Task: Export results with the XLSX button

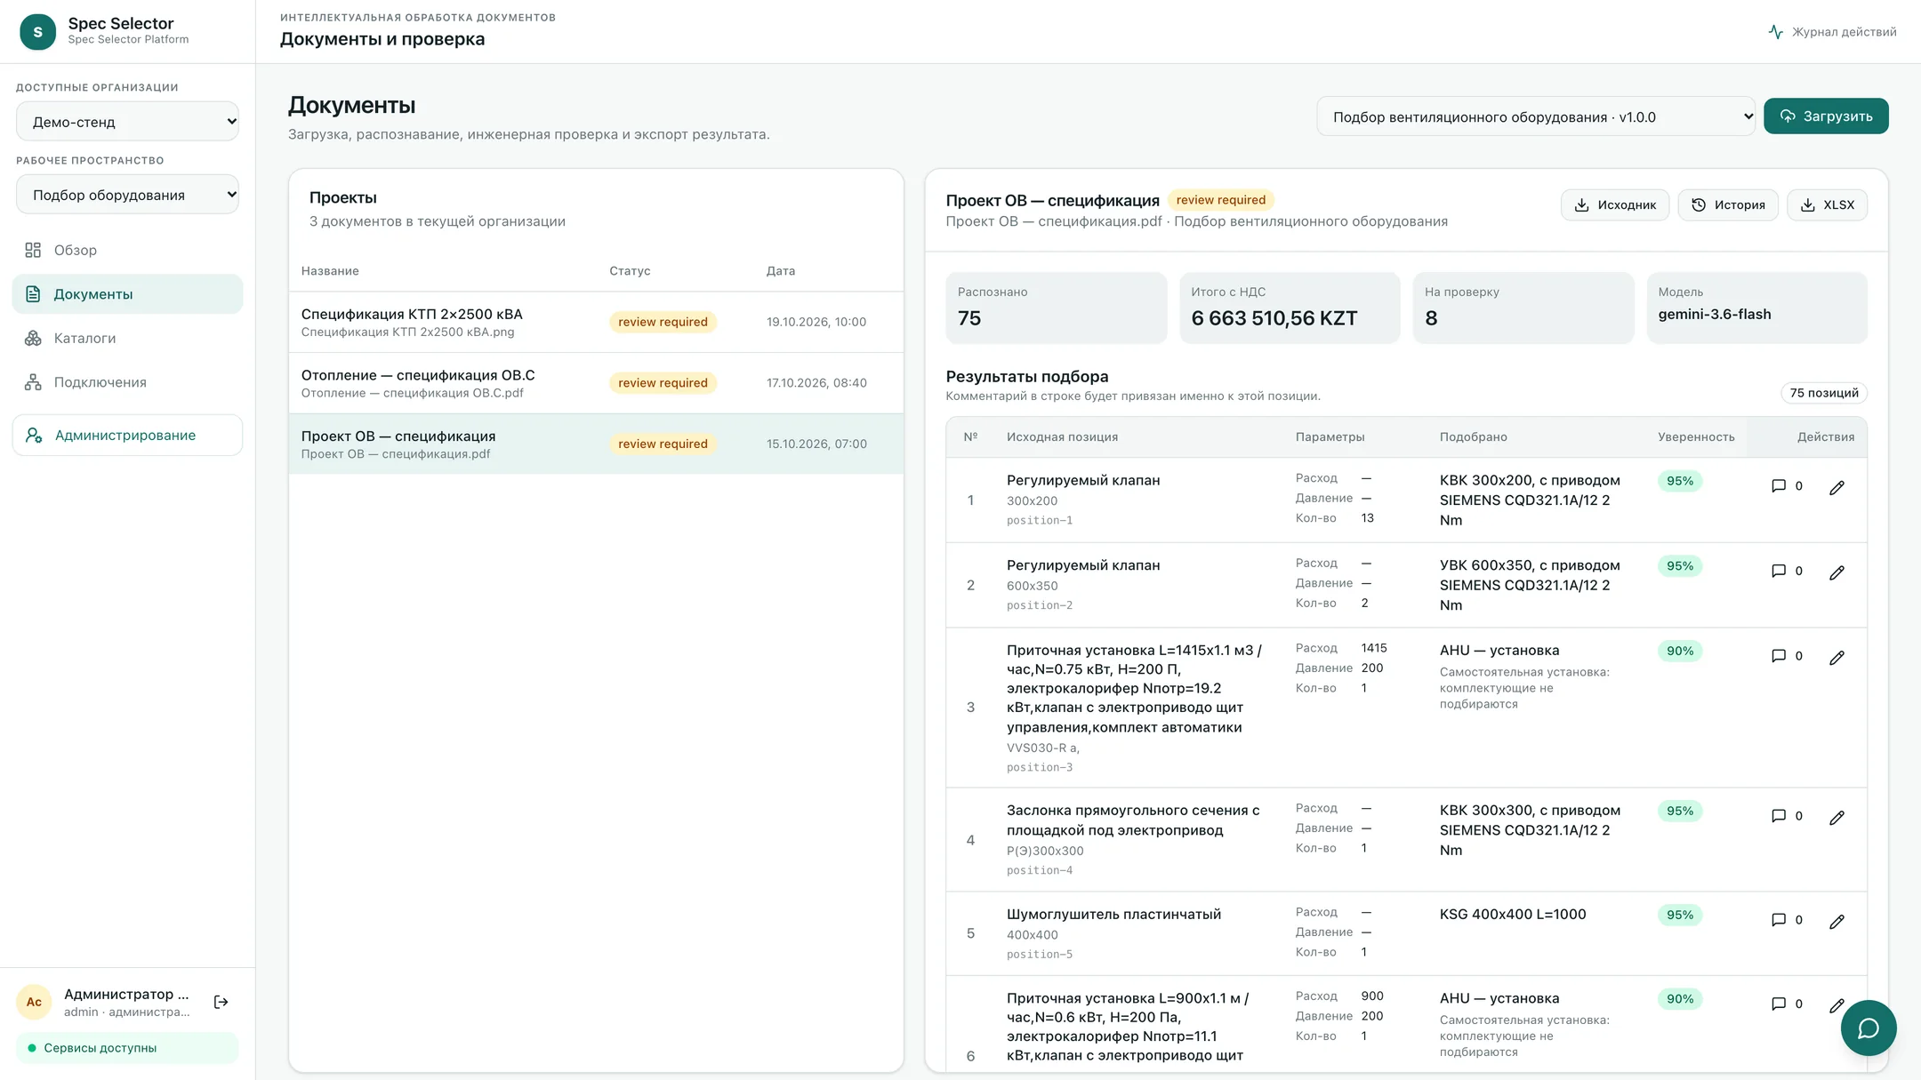Action: 1827,205
